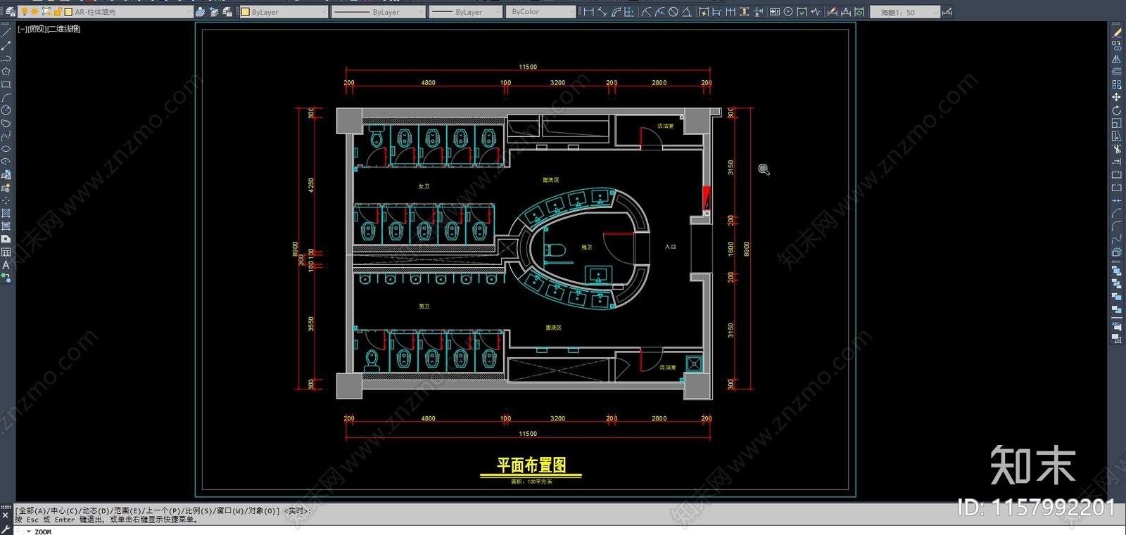Select the Diameter dimension tool
Image resolution: width=1126 pixels, height=535 pixels.
coord(673,12)
